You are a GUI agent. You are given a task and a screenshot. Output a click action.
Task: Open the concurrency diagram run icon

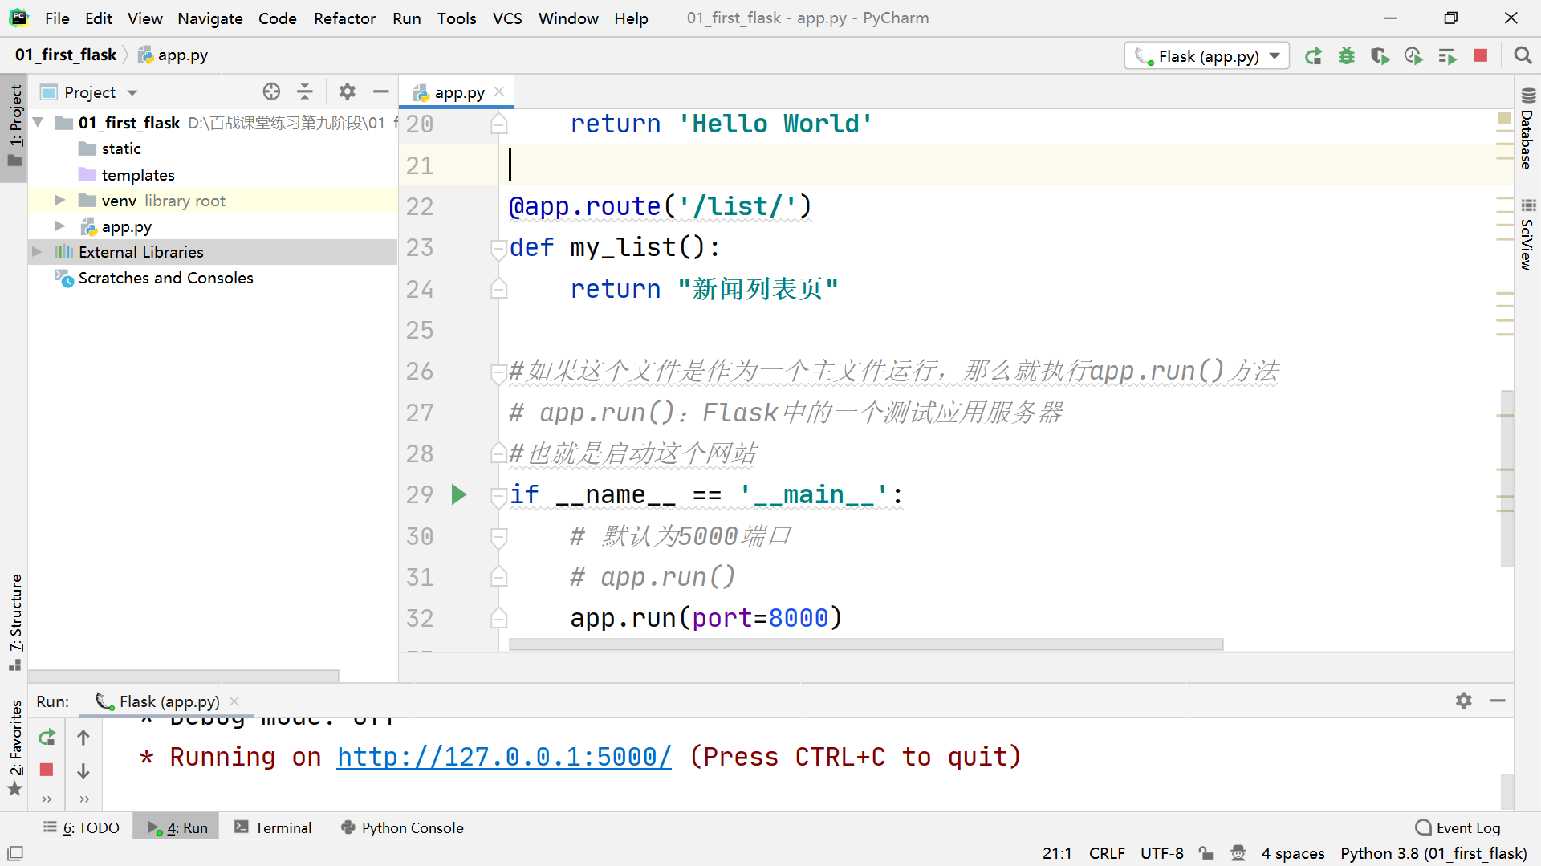point(1447,56)
